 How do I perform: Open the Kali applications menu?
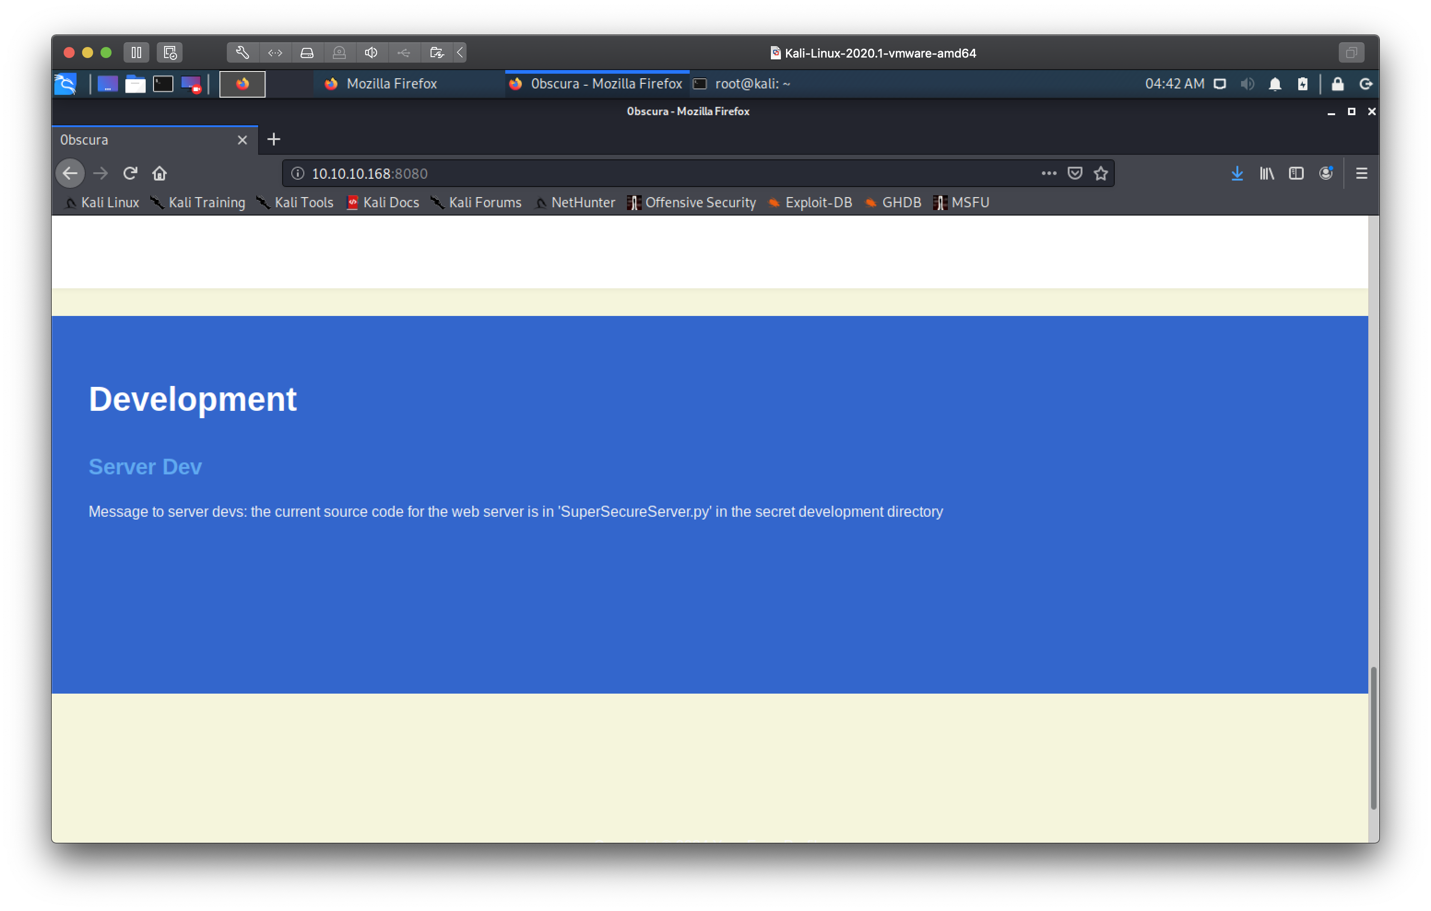click(x=65, y=84)
